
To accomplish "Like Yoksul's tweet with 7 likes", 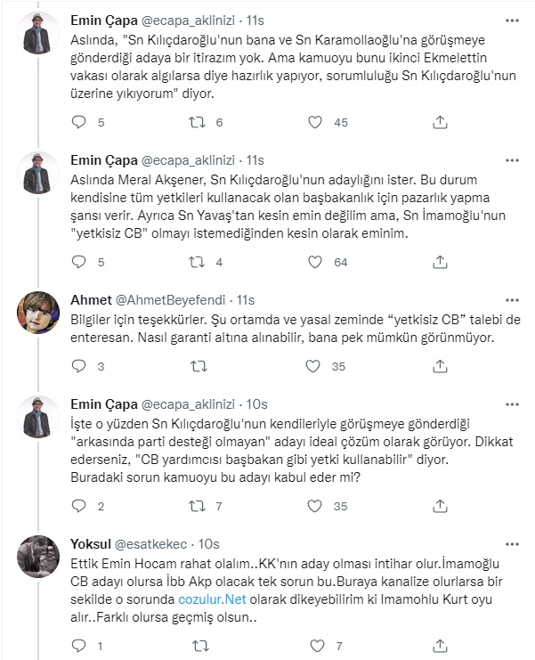I will tap(317, 645).
